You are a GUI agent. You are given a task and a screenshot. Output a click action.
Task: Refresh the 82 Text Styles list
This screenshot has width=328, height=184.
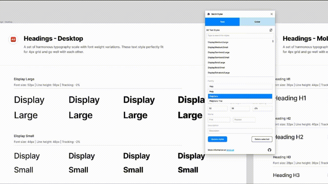point(271,30)
